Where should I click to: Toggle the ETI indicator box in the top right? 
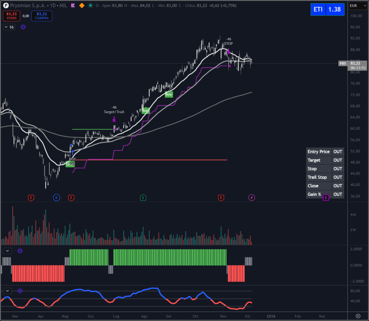point(318,9)
